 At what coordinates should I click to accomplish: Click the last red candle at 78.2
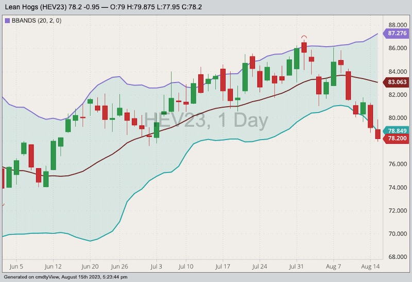(378, 134)
